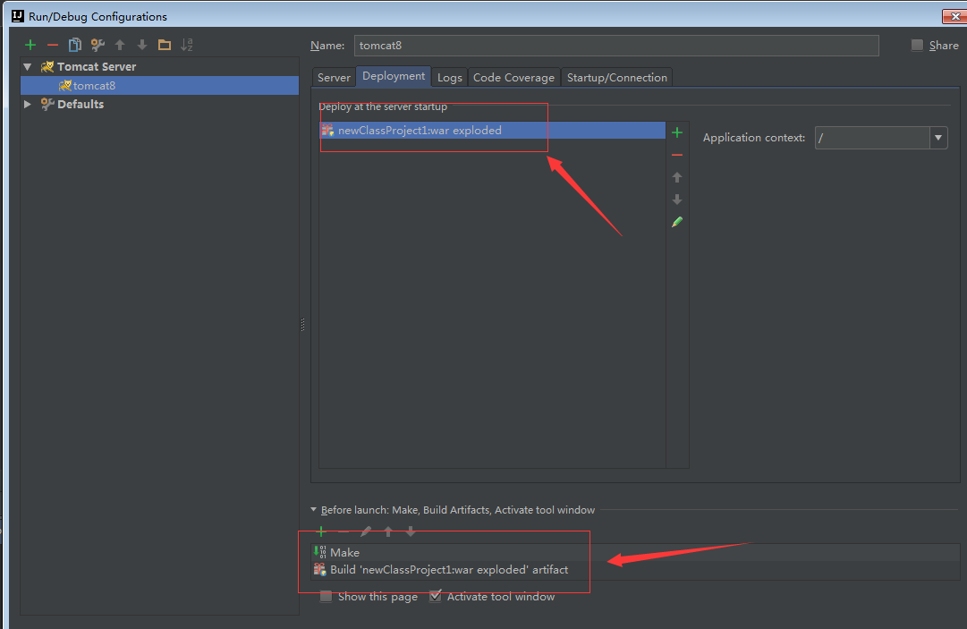
Task: Move deployment artifact up
Action: (677, 177)
